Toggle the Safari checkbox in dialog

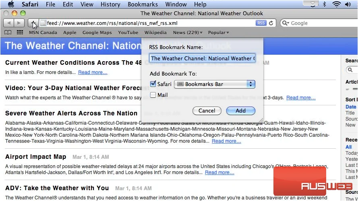[153, 84]
